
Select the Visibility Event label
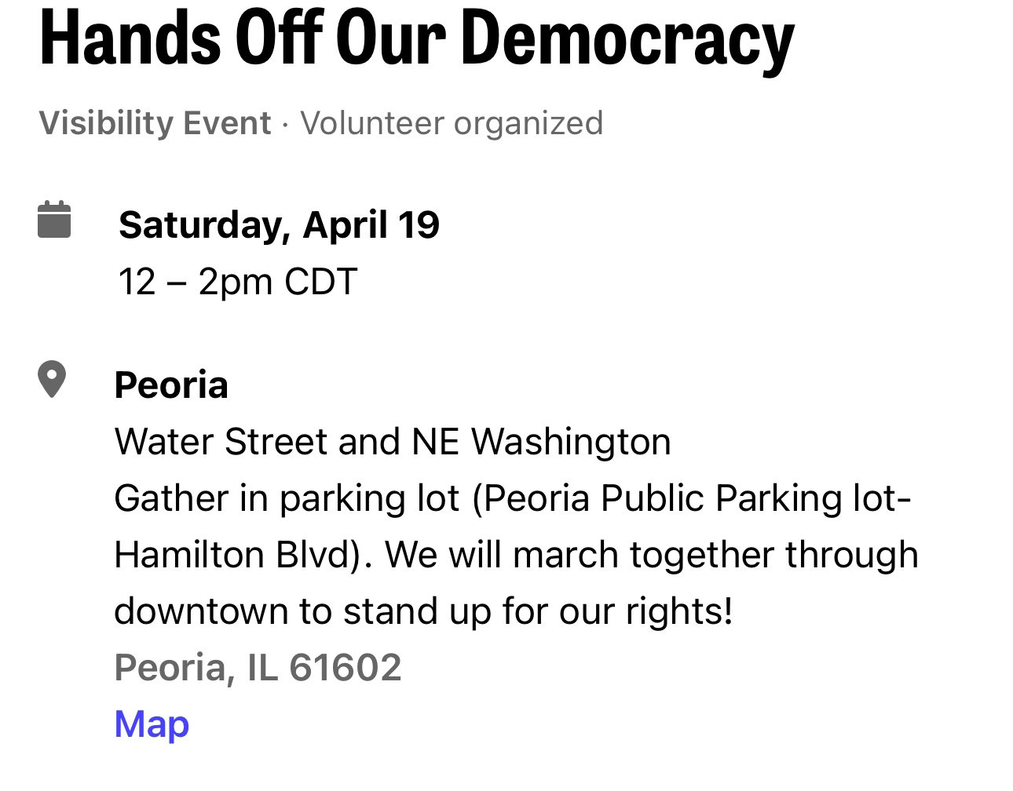155,123
